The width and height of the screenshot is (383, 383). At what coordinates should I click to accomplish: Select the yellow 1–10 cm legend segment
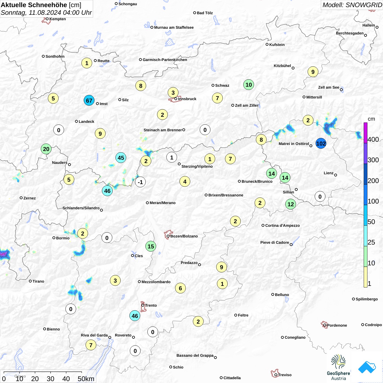pyautogui.click(x=365, y=277)
